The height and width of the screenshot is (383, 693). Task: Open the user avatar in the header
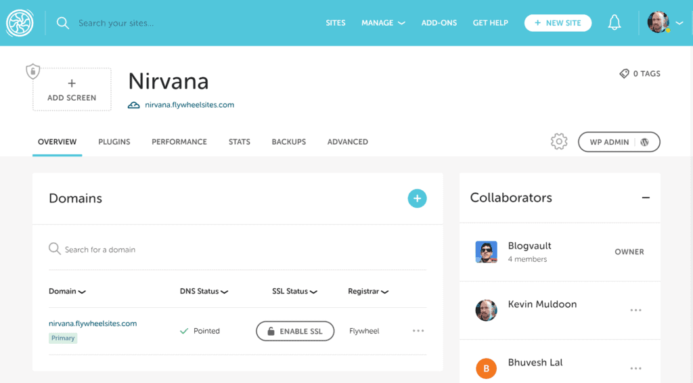click(x=658, y=22)
